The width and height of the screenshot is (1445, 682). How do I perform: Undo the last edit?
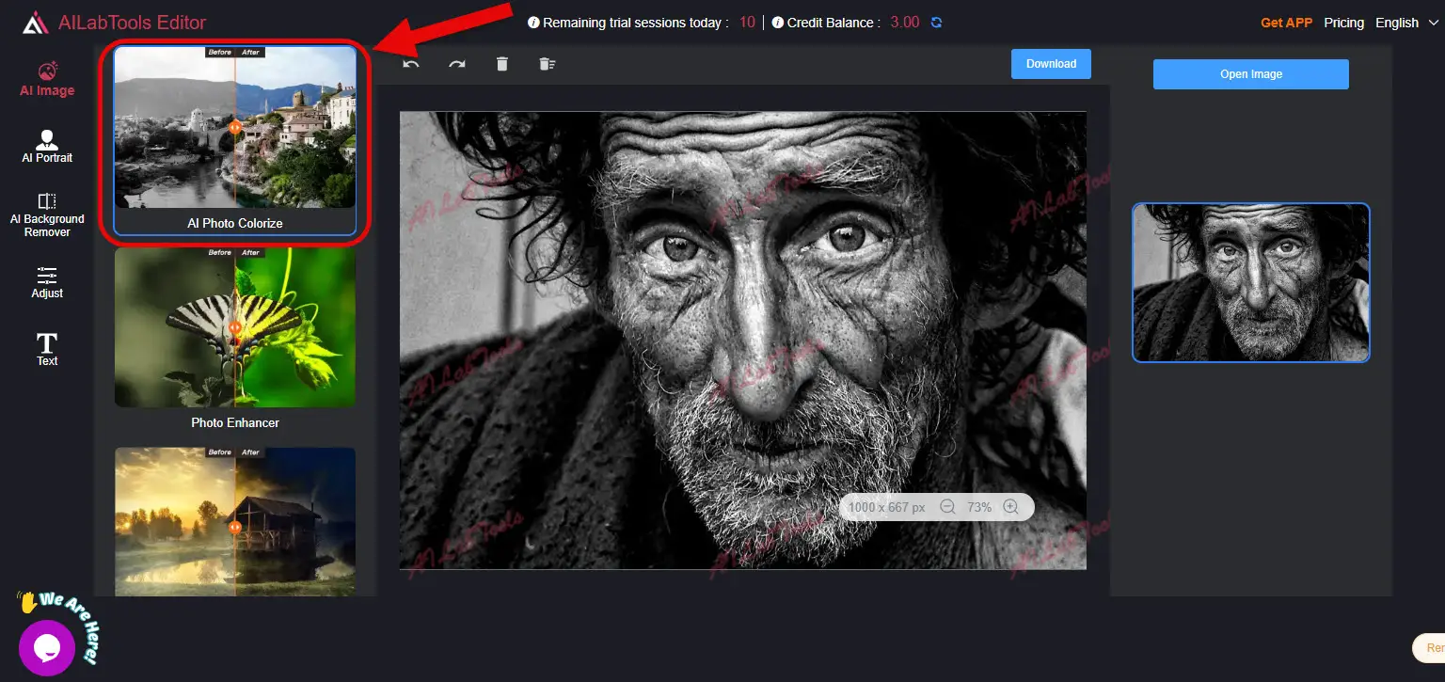click(x=411, y=64)
